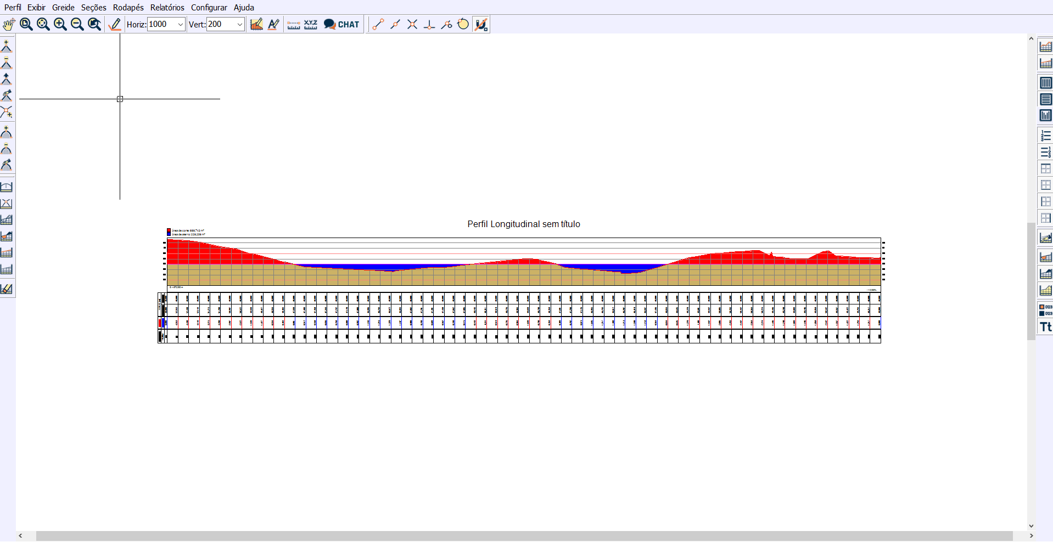The height and width of the screenshot is (542, 1053).
Task: Open the Relatórios menu
Action: point(167,7)
